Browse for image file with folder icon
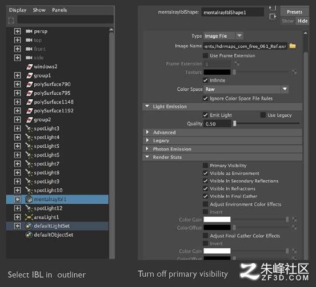The width and height of the screenshot is (316, 287). click(x=293, y=46)
